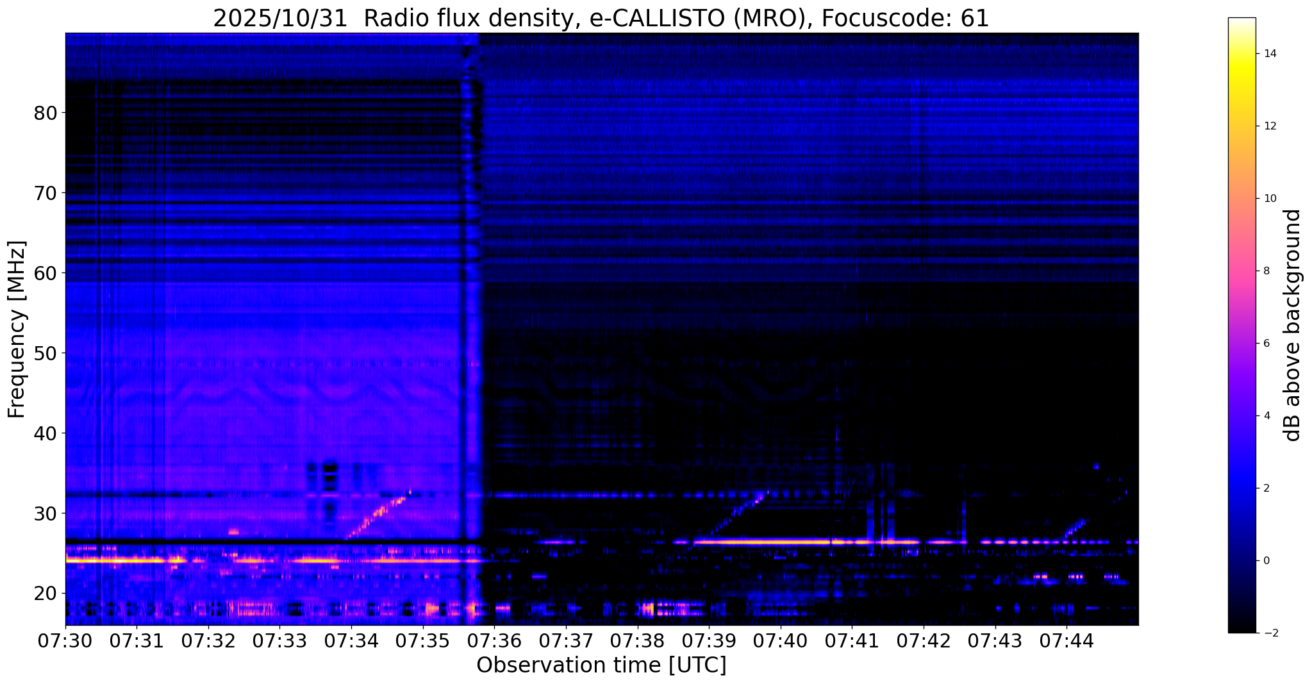
Task: Click the colorbar tick label 2
Action: 1266,488
